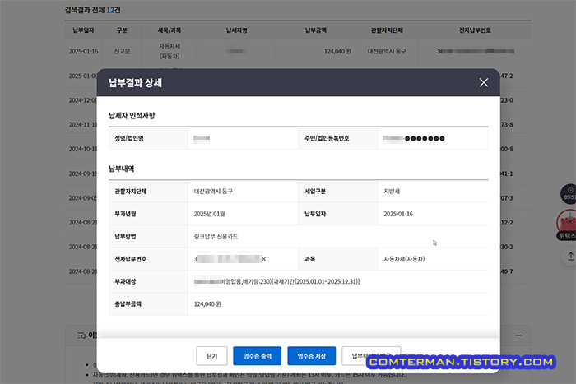Click the 검색결과 전체 12건 text
This screenshot has height=384, width=576.
92,10
